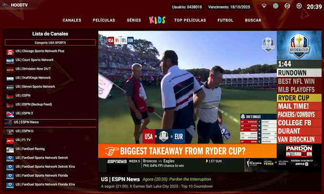324x194 pixels.
Task: Select US | Dirtvision Now 24/7 channel
Action: point(33,68)
